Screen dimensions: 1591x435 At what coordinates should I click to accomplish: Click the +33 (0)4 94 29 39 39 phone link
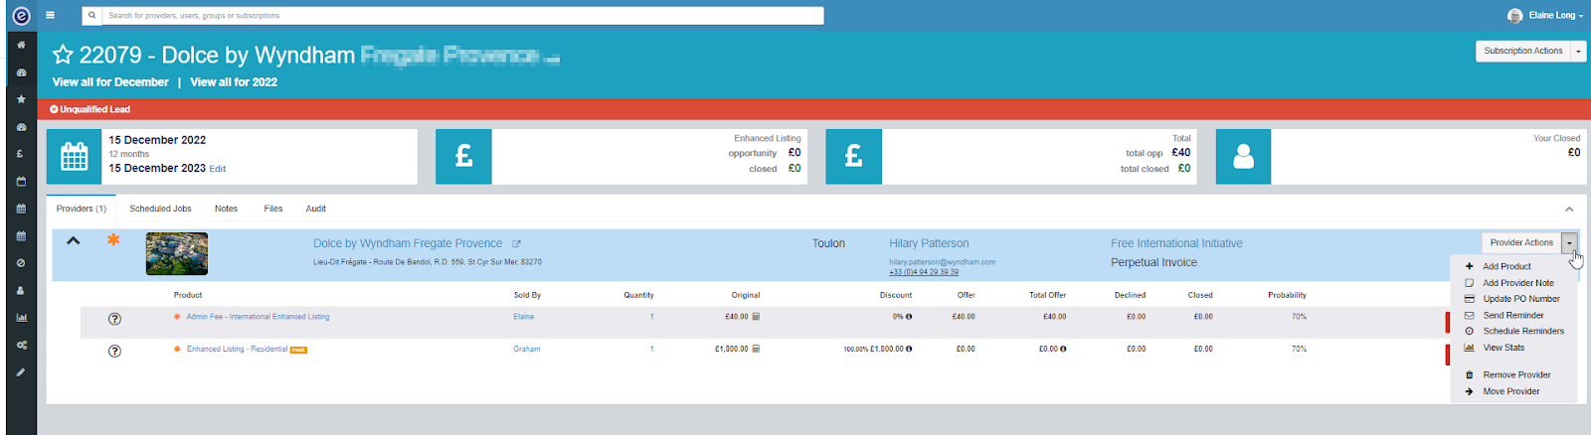(x=924, y=272)
